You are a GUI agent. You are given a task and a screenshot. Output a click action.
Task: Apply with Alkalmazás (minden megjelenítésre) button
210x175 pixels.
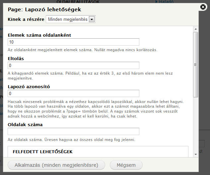tap(56, 165)
